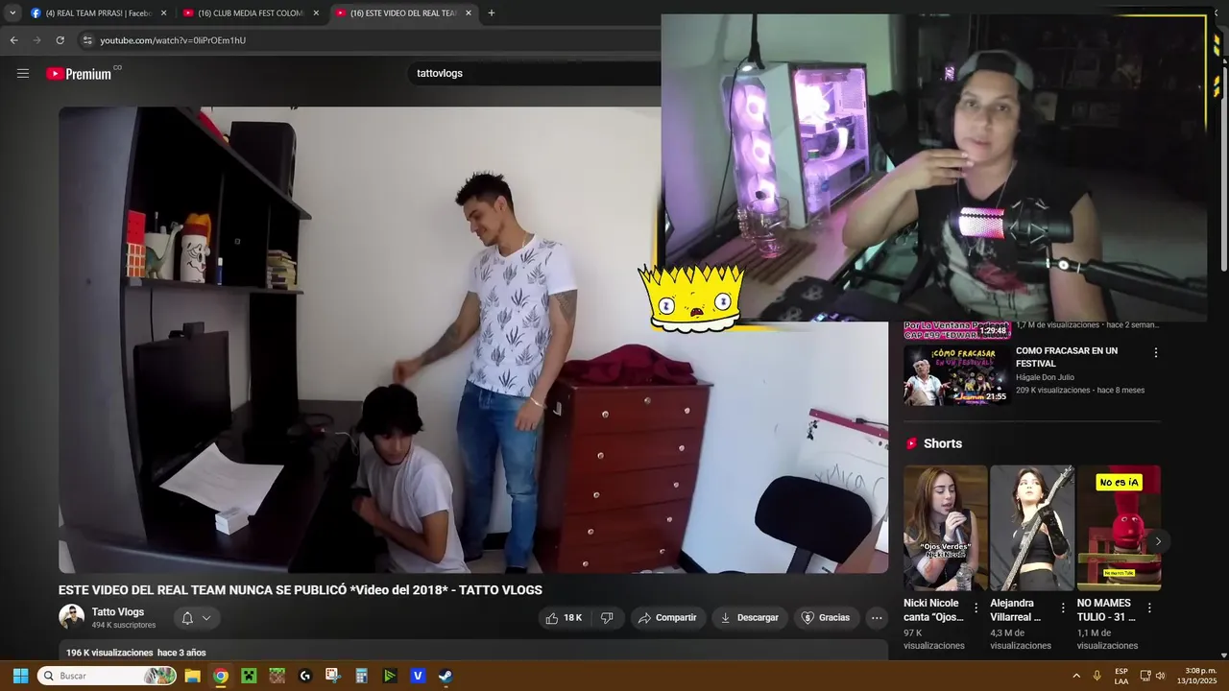1229x691 pixels.
Task: Open more actions ellipsis under the video
Action: coord(877,618)
